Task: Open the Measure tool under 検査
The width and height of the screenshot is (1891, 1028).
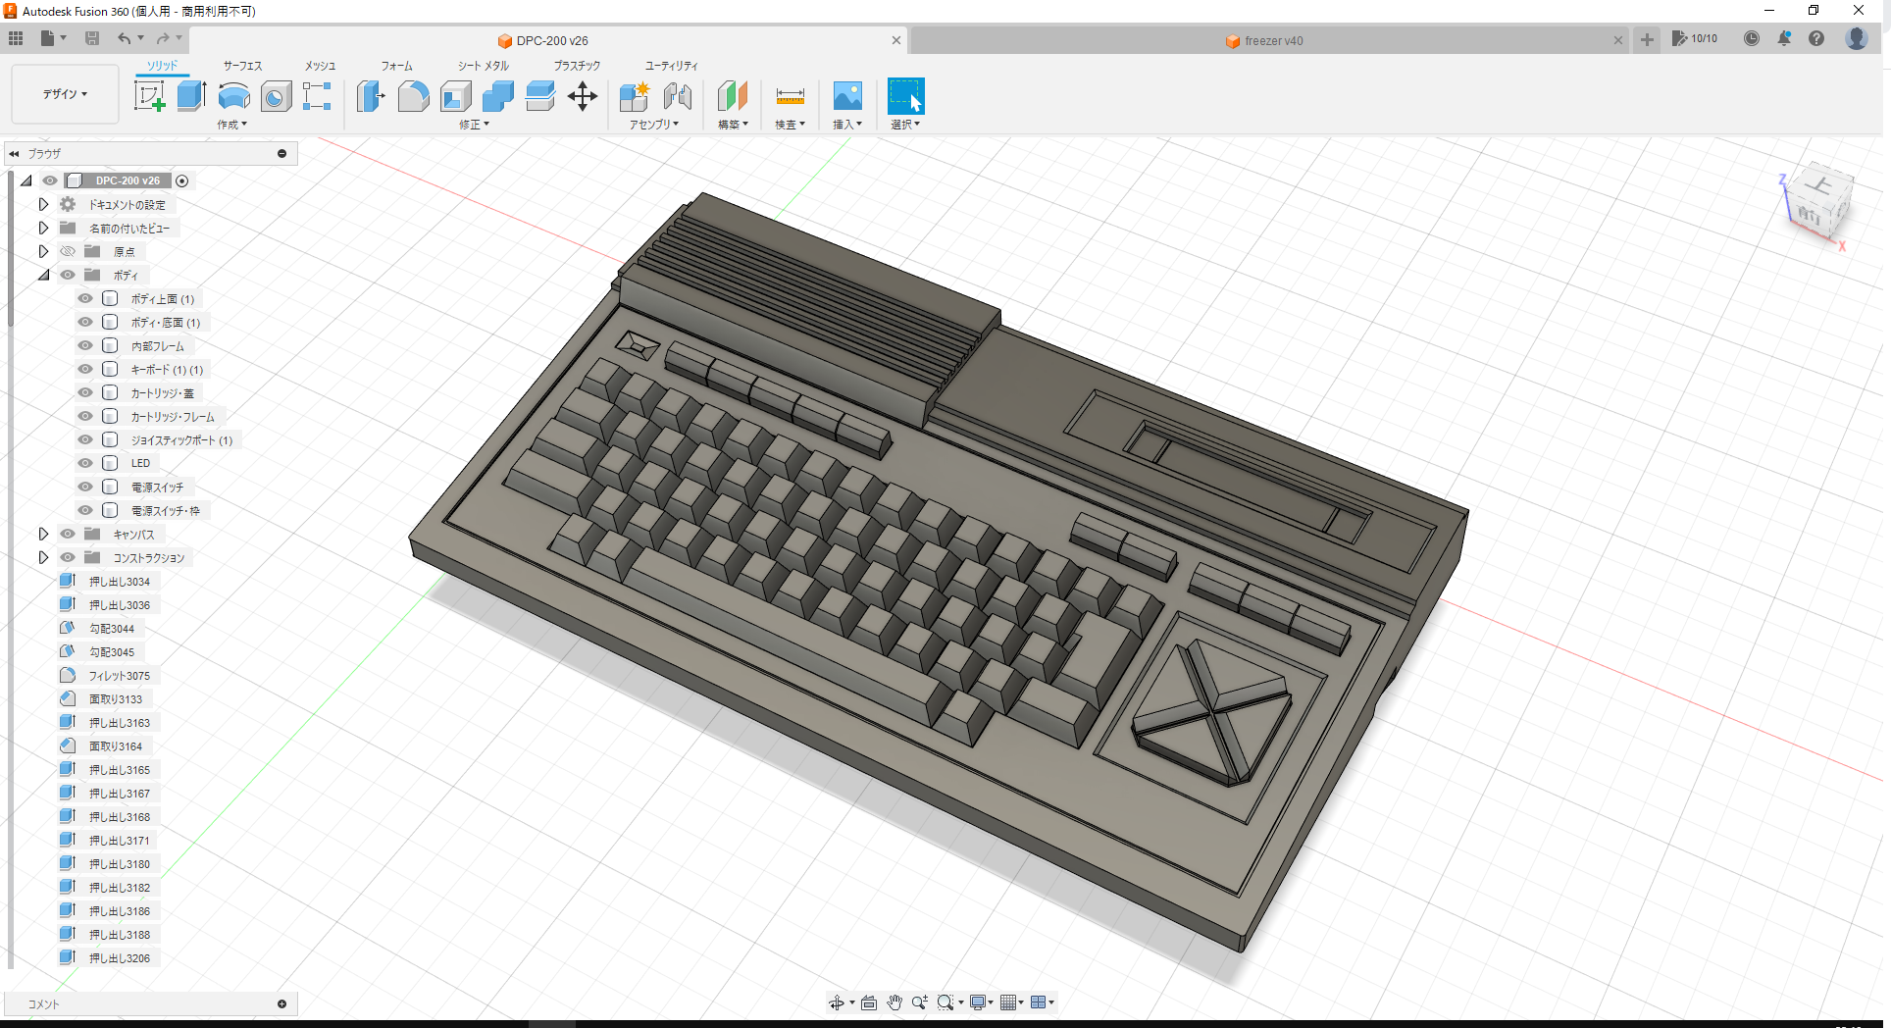Action: coord(789,95)
